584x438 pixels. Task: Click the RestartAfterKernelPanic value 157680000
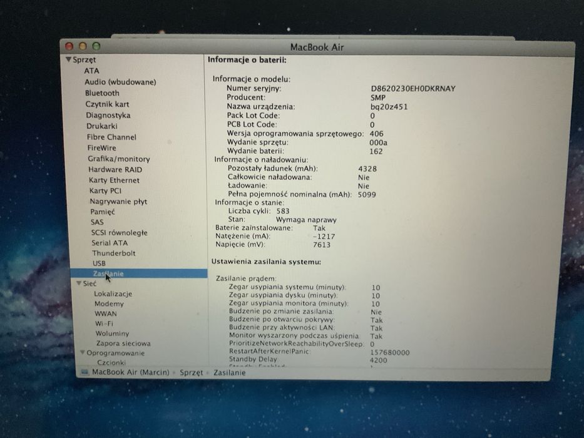pyautogui.click(x=389, y=352)
